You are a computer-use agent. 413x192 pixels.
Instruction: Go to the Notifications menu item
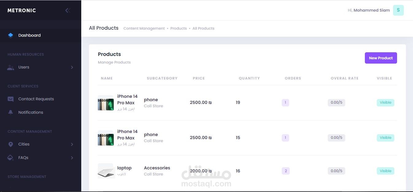click(31, 112)
